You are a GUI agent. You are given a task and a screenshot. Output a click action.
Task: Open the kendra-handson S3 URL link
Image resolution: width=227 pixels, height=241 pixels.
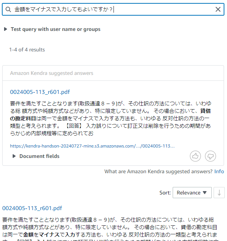pos(92,146)
